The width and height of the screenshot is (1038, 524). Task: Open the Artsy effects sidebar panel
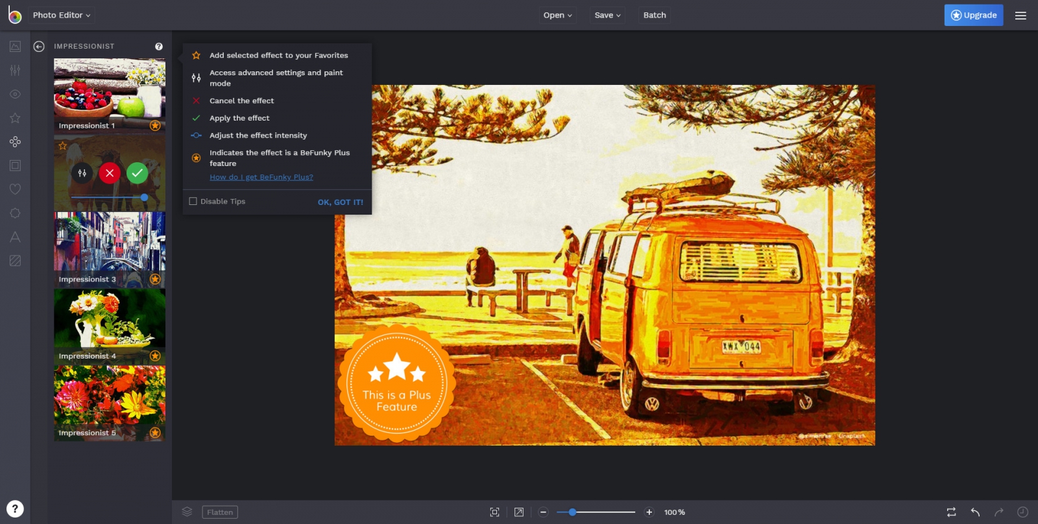[15, 141]
